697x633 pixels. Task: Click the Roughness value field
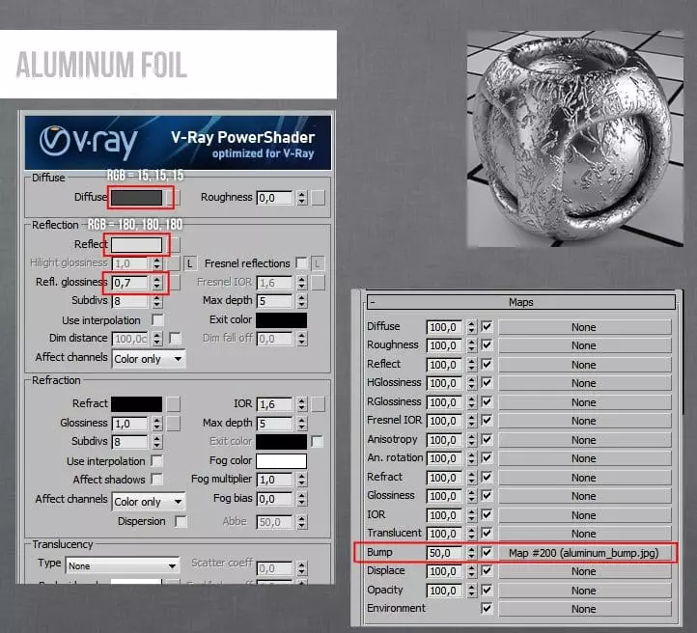(275, 198)
